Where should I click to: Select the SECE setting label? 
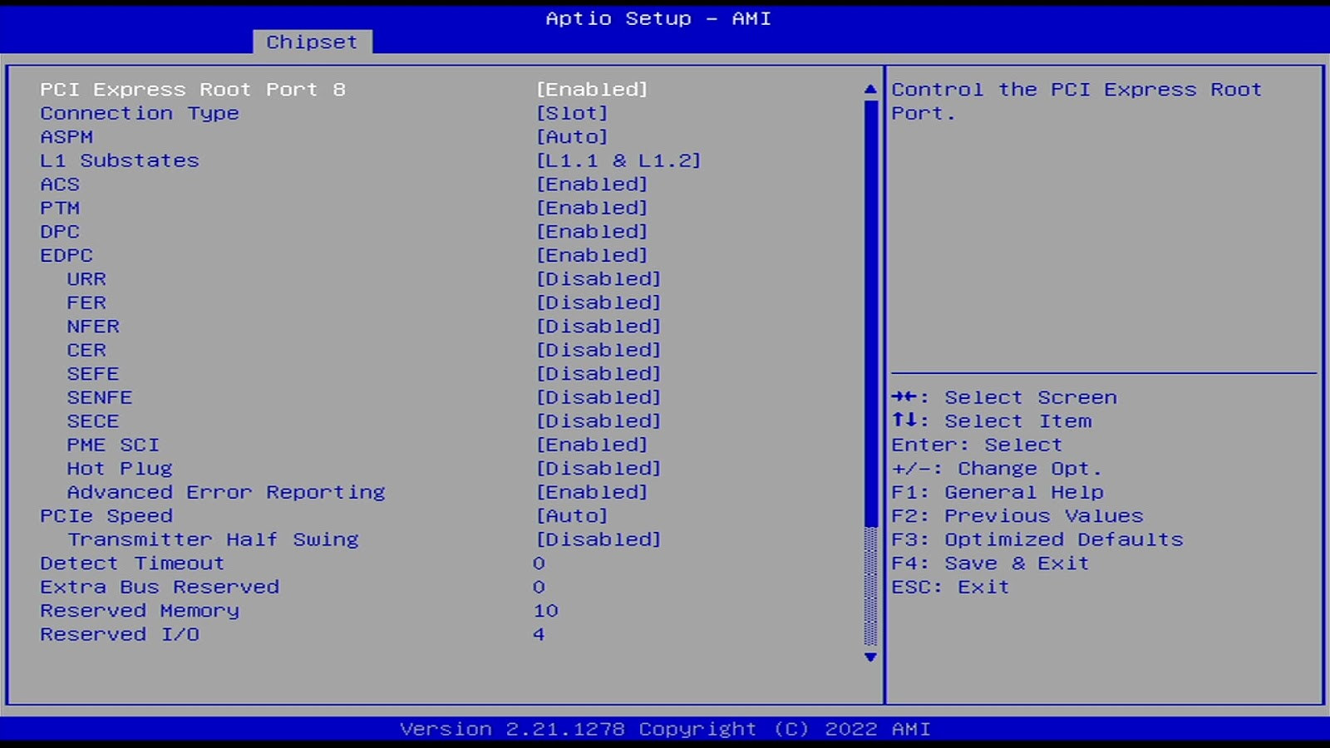[x=93, y=421]
